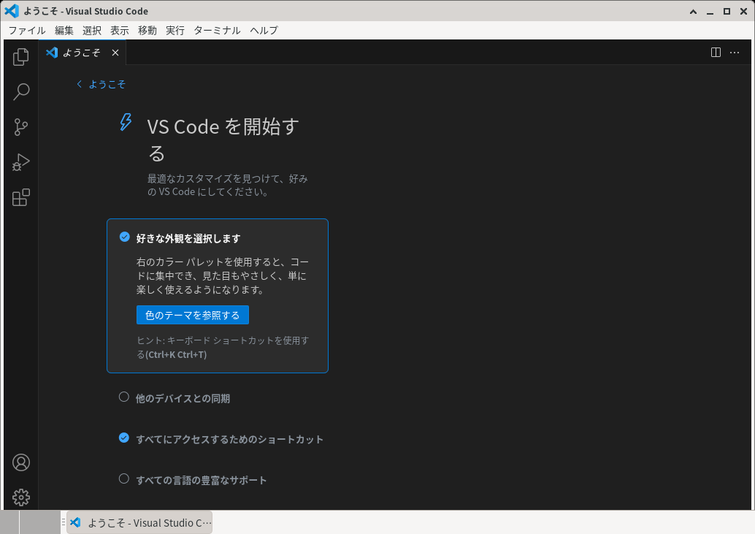The image size is (755, 534).
Task: Maximize the Visual Studio Code window
Action: pos(727,11)
